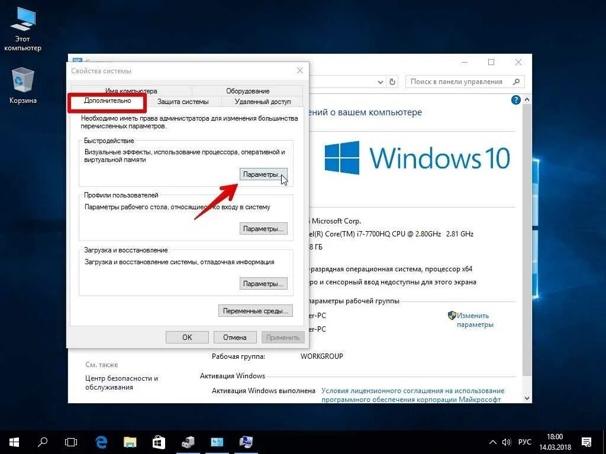Click scrollbar down arrow in System window
Viewport: 606px width, 454px height.
pos(527,398)
